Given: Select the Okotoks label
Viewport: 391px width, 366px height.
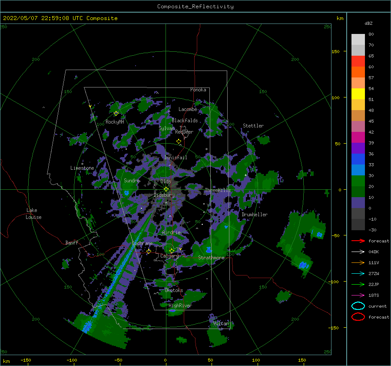Looking at the screenshot, I should coord(174,290).
